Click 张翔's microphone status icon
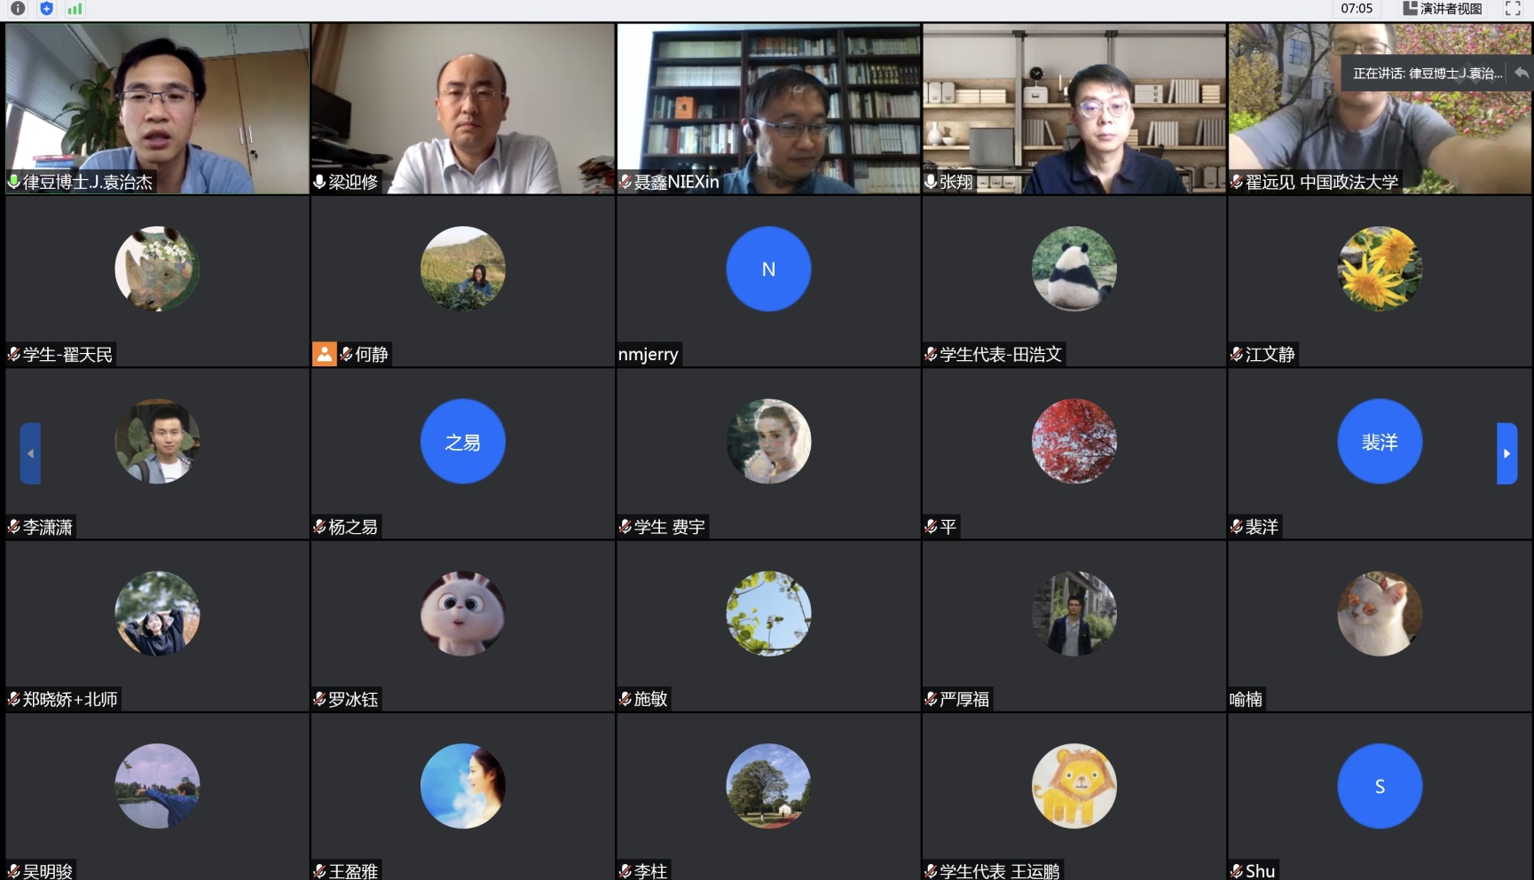Viewport: 1534px width, 880px height. tap(931, 182)
